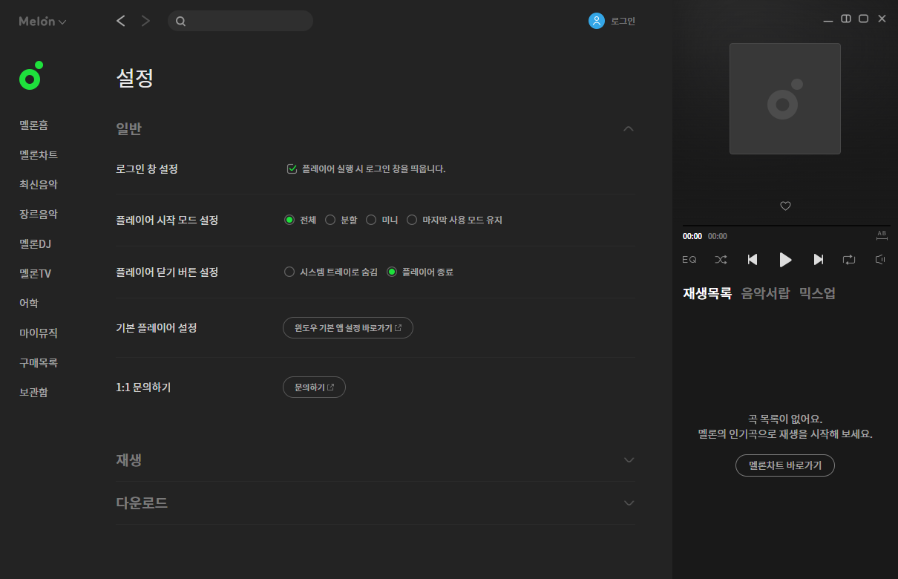Expand the 다운로드 settings section
The height and width of the screenshot is (579, 898).
click(629, 503)
